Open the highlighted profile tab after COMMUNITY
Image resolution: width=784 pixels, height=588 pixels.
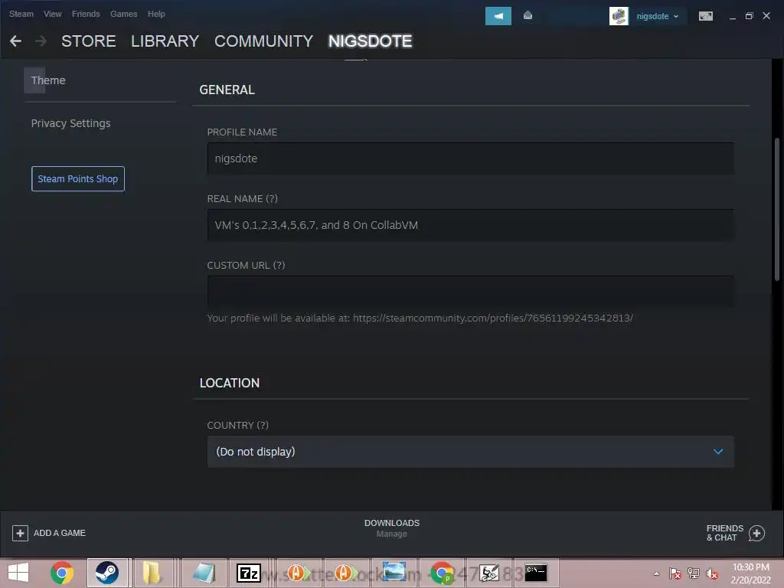(370, 41)
